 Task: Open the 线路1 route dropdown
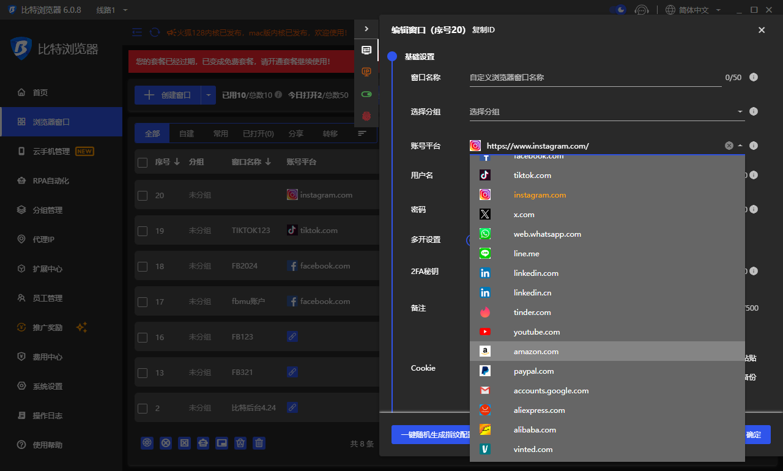click(x=112, y=10)
